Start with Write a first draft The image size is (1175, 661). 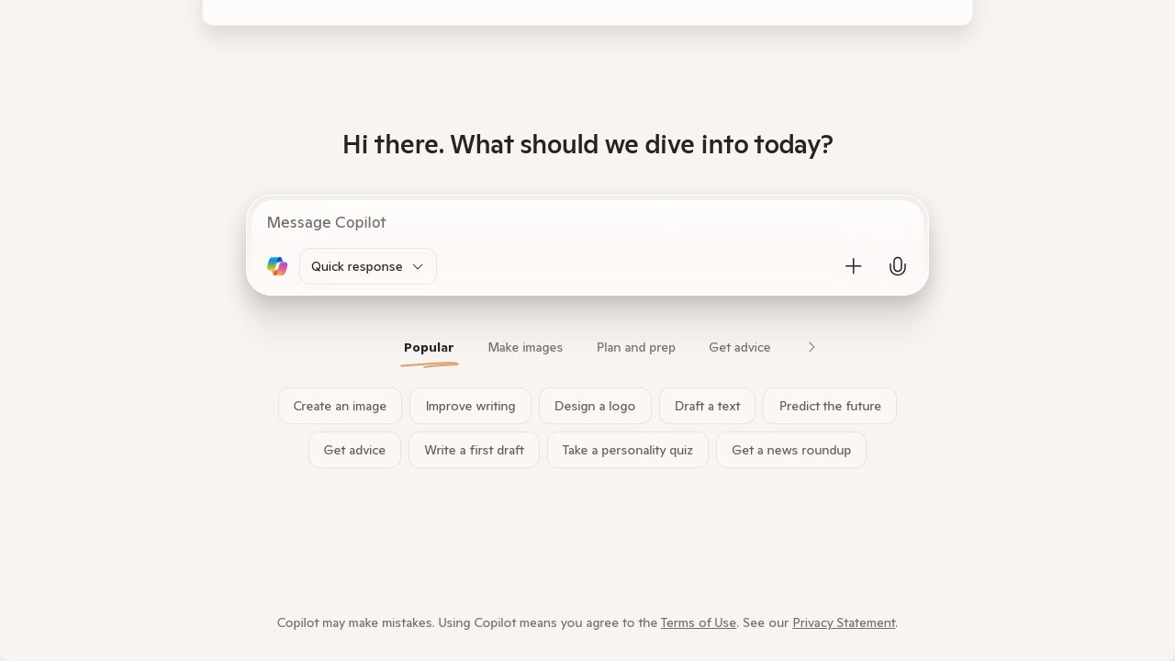tap(474, 450)
